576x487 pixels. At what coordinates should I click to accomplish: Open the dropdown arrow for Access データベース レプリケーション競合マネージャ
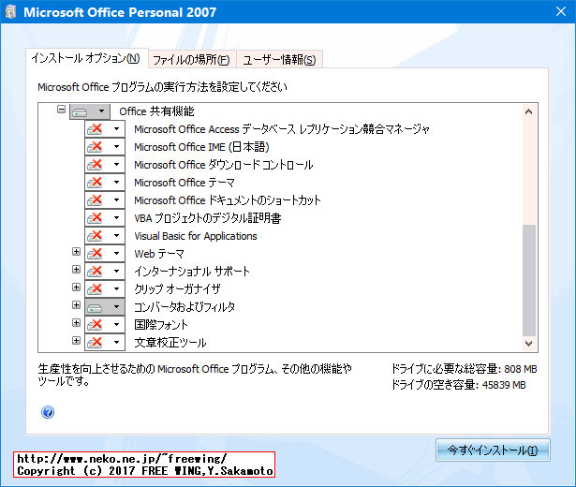pos(116,129)
